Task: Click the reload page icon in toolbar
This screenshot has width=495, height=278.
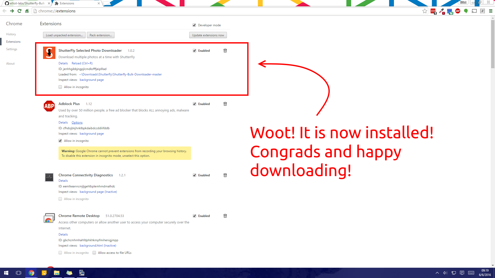Action: (19, 11)
